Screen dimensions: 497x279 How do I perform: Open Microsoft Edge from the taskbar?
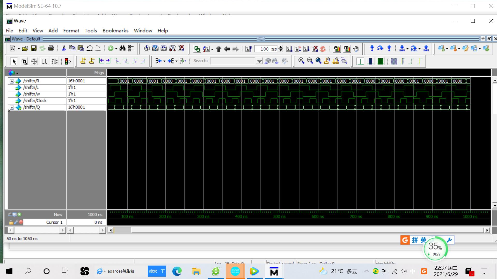click(177, 271)
